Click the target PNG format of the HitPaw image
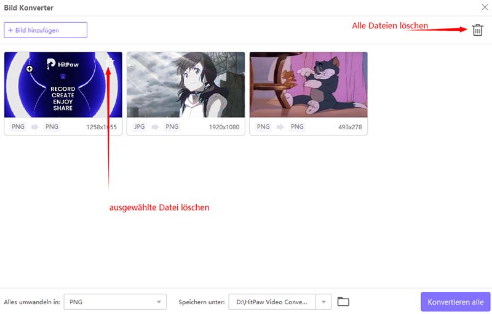The width and height of the screenshot is (492, 314). coord(52,127)
